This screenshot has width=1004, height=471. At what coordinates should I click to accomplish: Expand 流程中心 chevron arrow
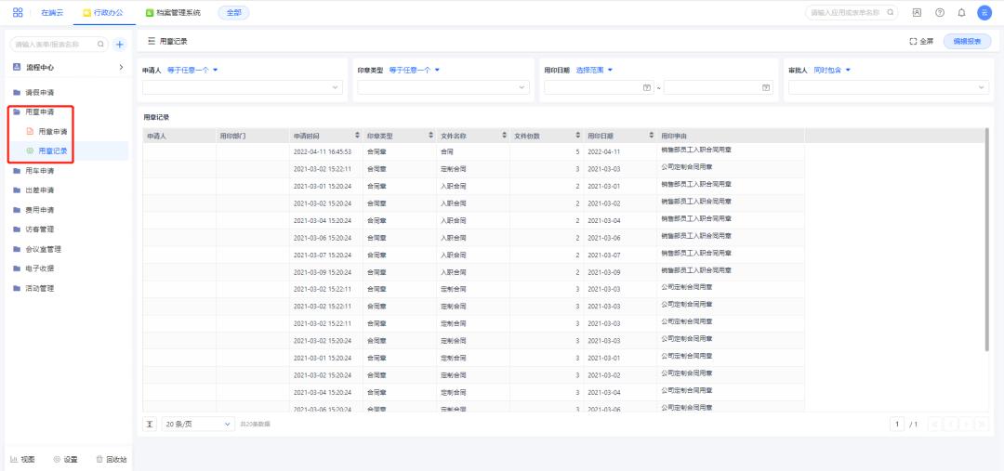click(121, 67)
